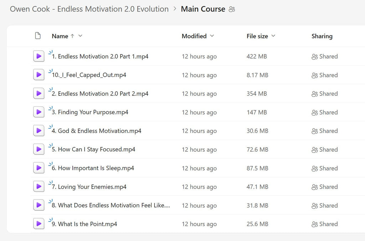Click video icon for 7. Loving Your Enemies
The width and height of the screenshot is (365, 241).
click(x=38, y=187)
